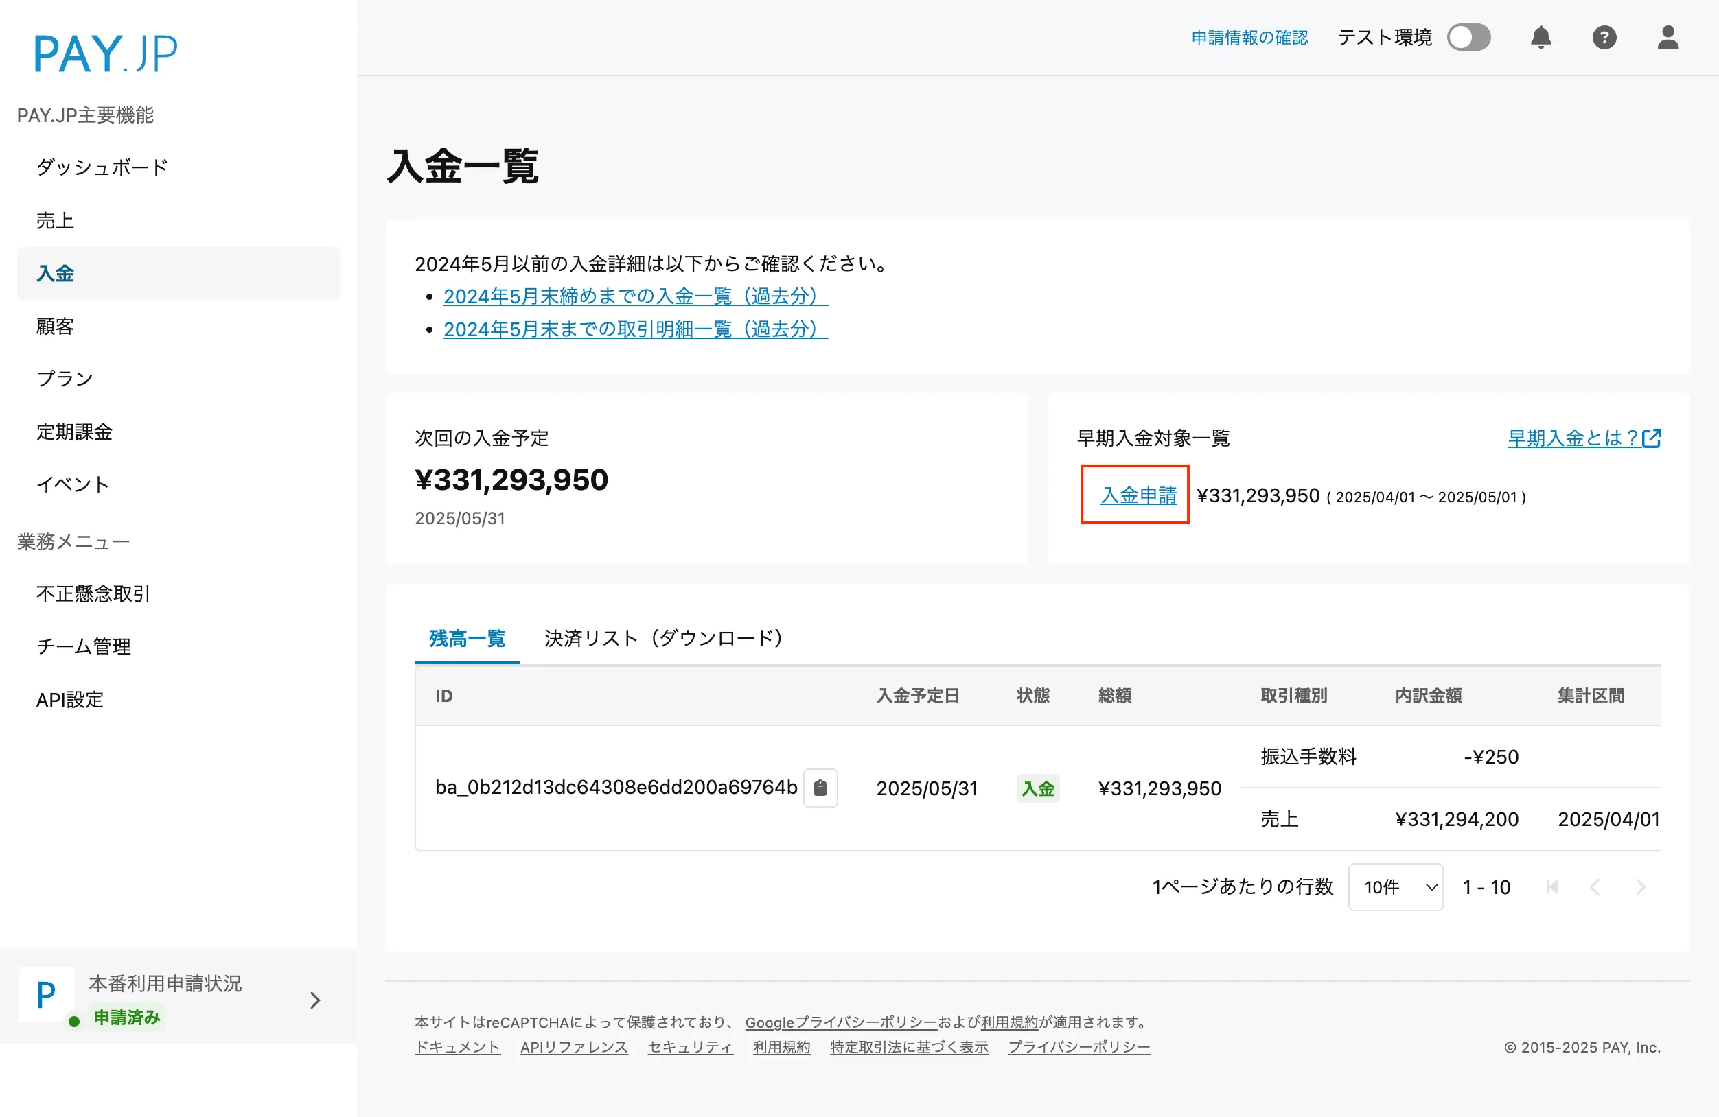Open 定期課金 in the sidebar
1719x1117 pixels.
[x=74, y=432]
